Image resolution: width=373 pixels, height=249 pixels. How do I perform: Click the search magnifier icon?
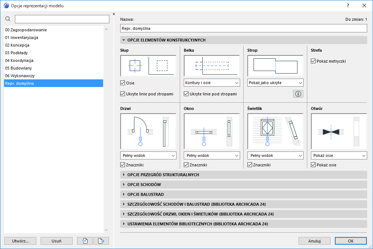(x=8, y=19)
